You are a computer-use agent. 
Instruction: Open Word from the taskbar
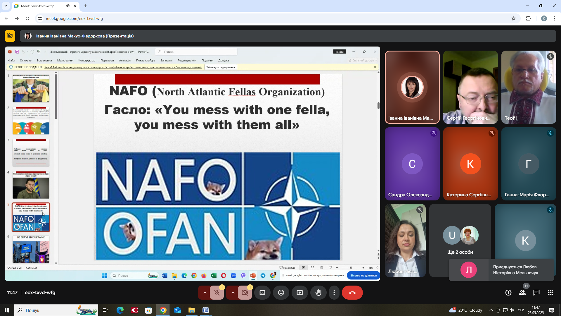206,310
